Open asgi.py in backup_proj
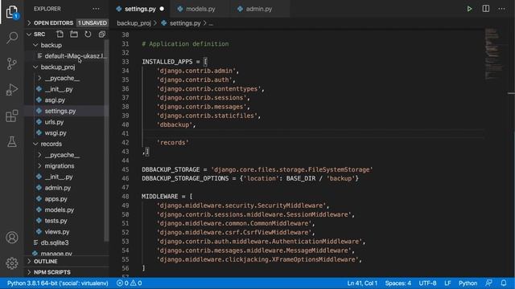 pos(55,100)
